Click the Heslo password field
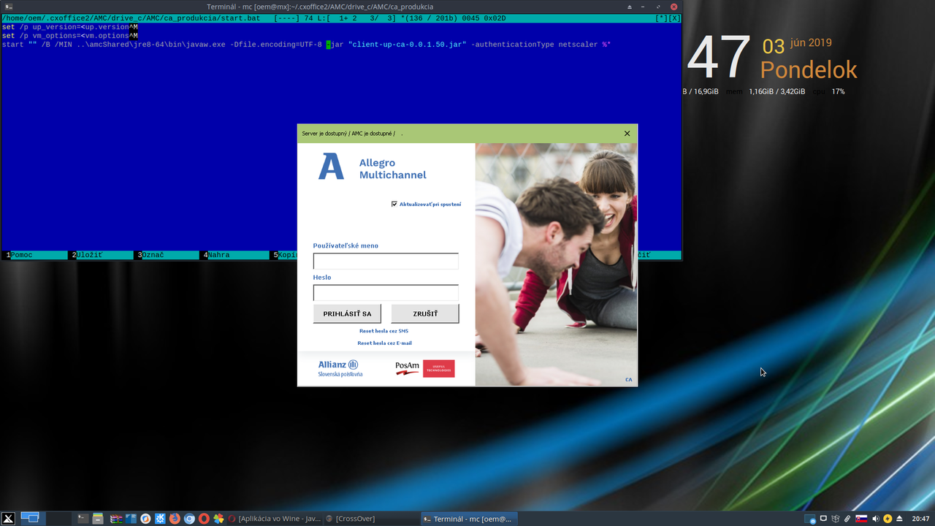Image resolution: width=935 pixels, height=526 pixels. (386, 293)
